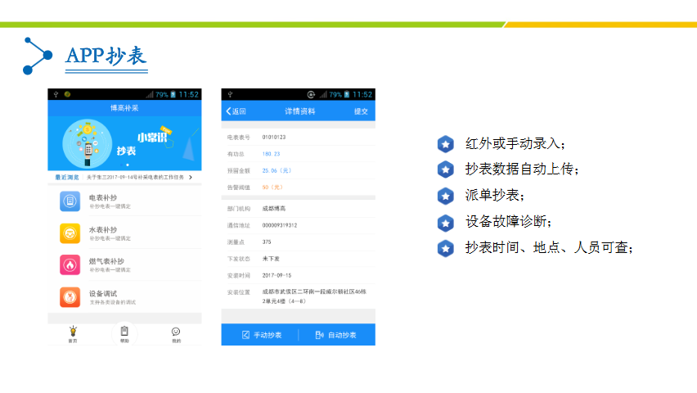Open the orange 设备调试 device debugging icon

70,297
